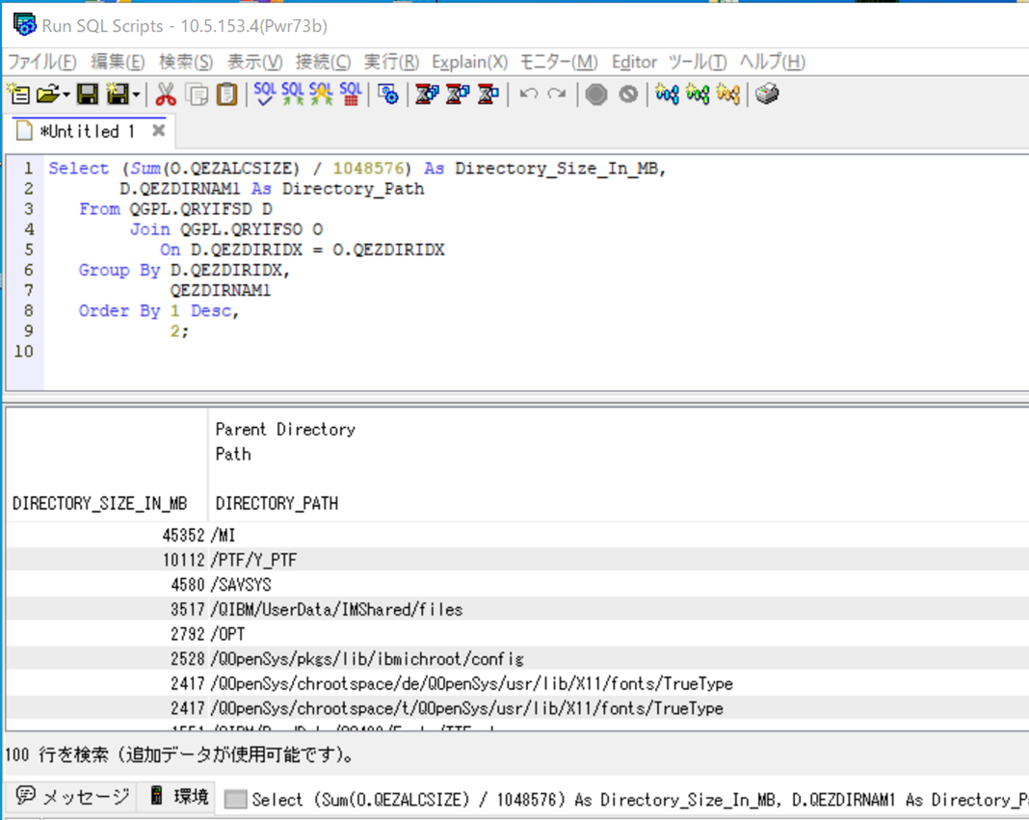Select the chrootspace/t TrueType row
Image resolution: width=1029 pixels, height=820 pixels.
pyautogui.click(x=517, y=708)
